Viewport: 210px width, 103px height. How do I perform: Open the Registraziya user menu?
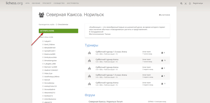[x=198, y=3]
